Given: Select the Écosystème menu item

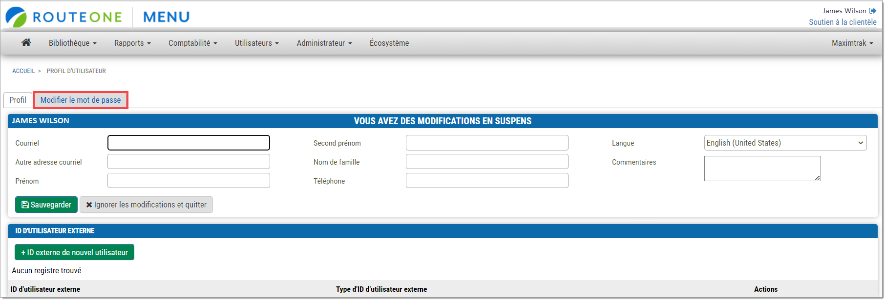Looking at the screenshot, I should point(389,43).
